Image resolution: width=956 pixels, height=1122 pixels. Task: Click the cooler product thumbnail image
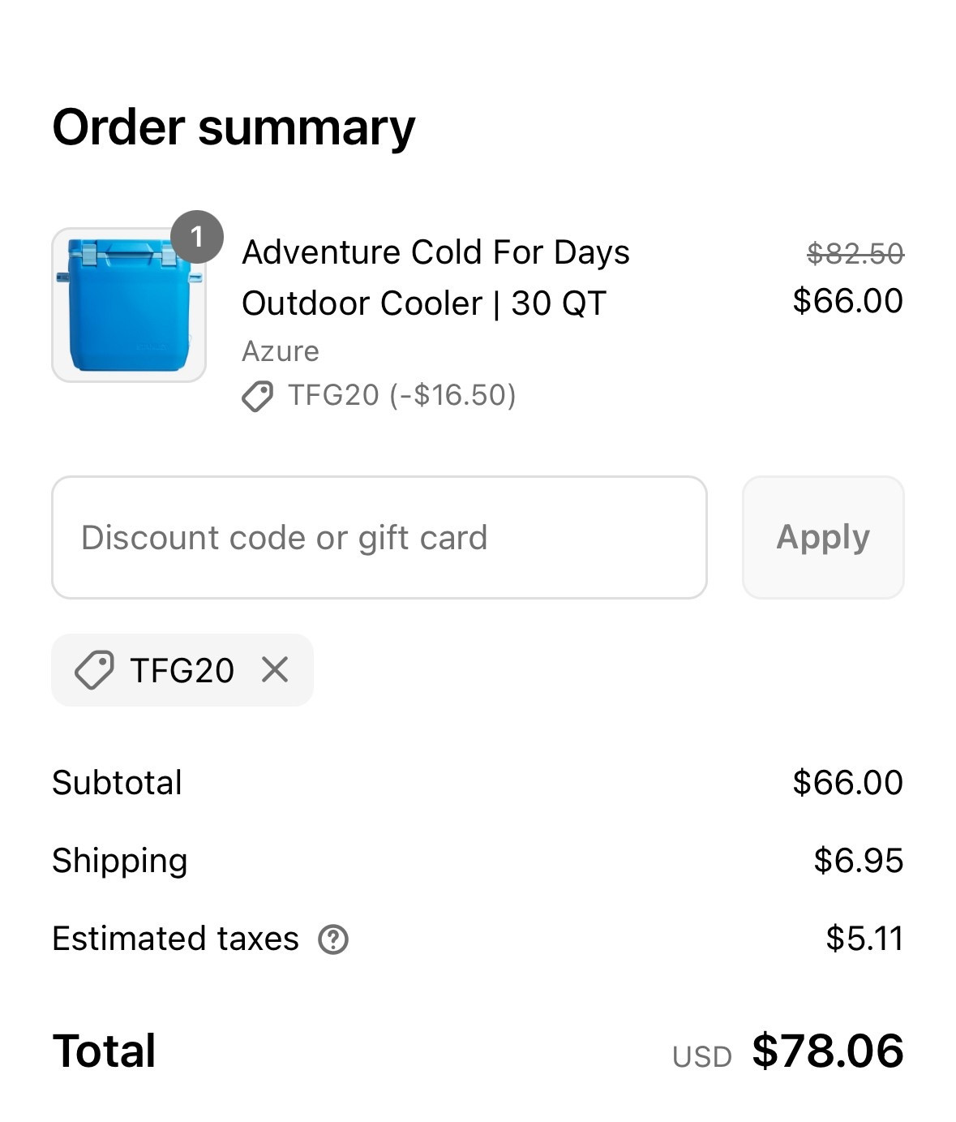click(x=130, y=307)
